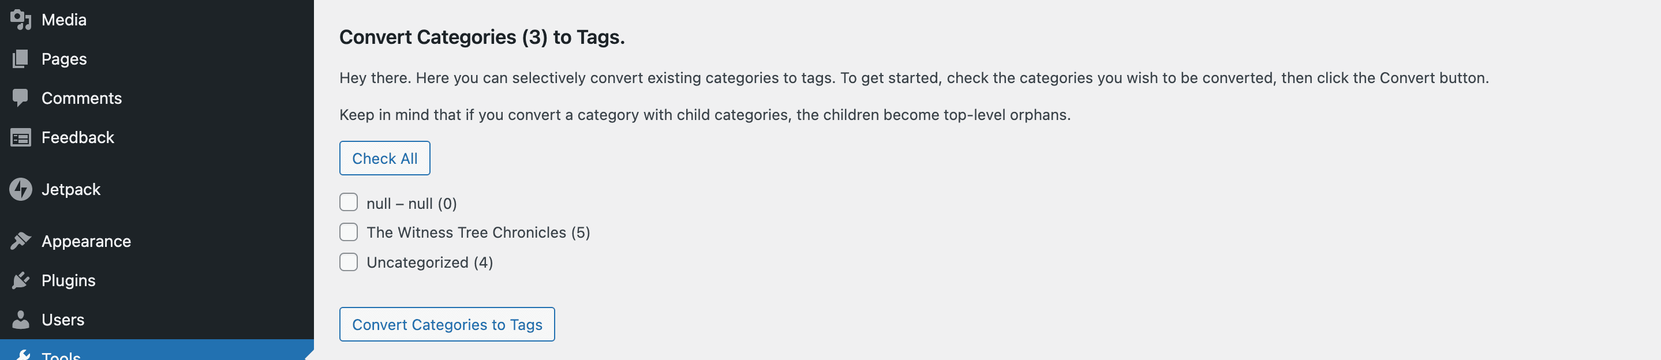Go to the Pages menu
The image size is (1661, 360).
[64, 59]
